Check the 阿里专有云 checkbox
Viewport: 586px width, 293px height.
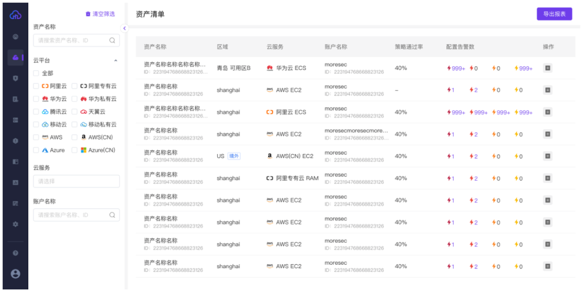(x=74, y=86)
